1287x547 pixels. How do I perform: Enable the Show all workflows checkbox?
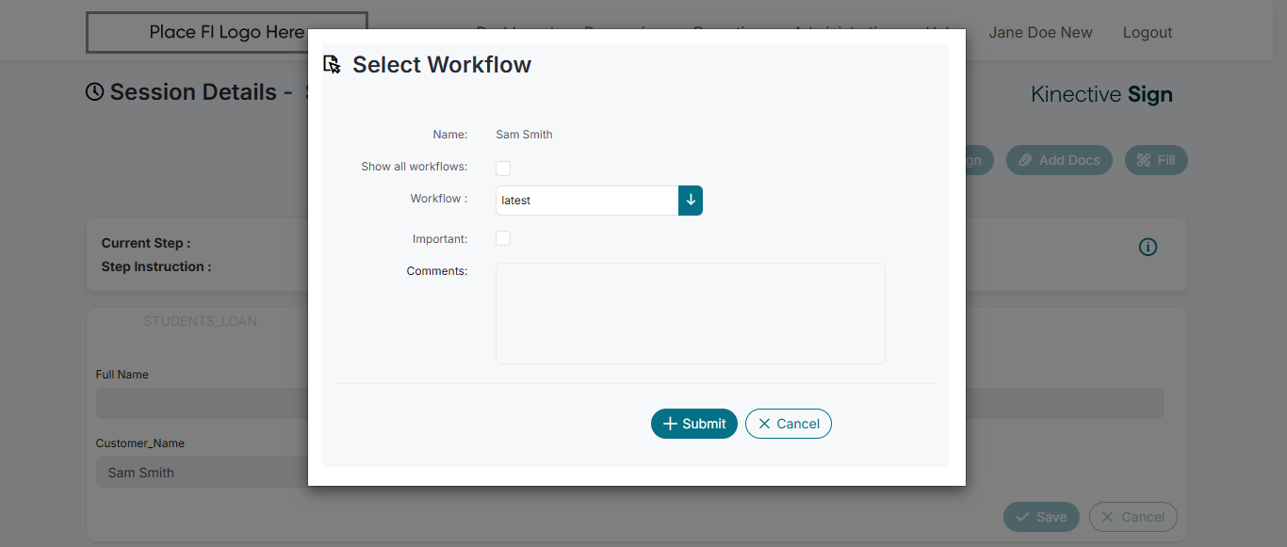point(503,169)
